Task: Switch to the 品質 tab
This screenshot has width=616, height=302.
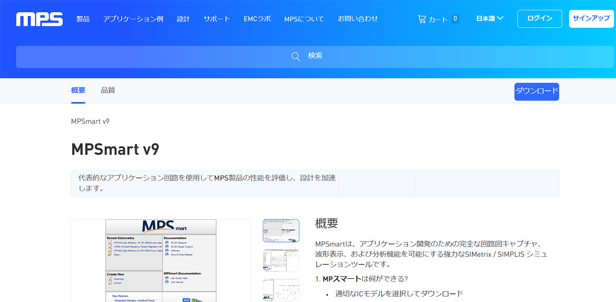Action: coord(108,91)
